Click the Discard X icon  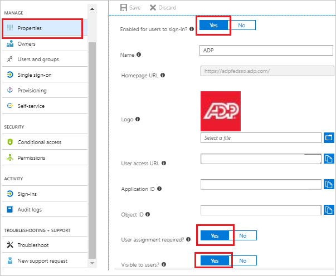click(x=153, y=7)
